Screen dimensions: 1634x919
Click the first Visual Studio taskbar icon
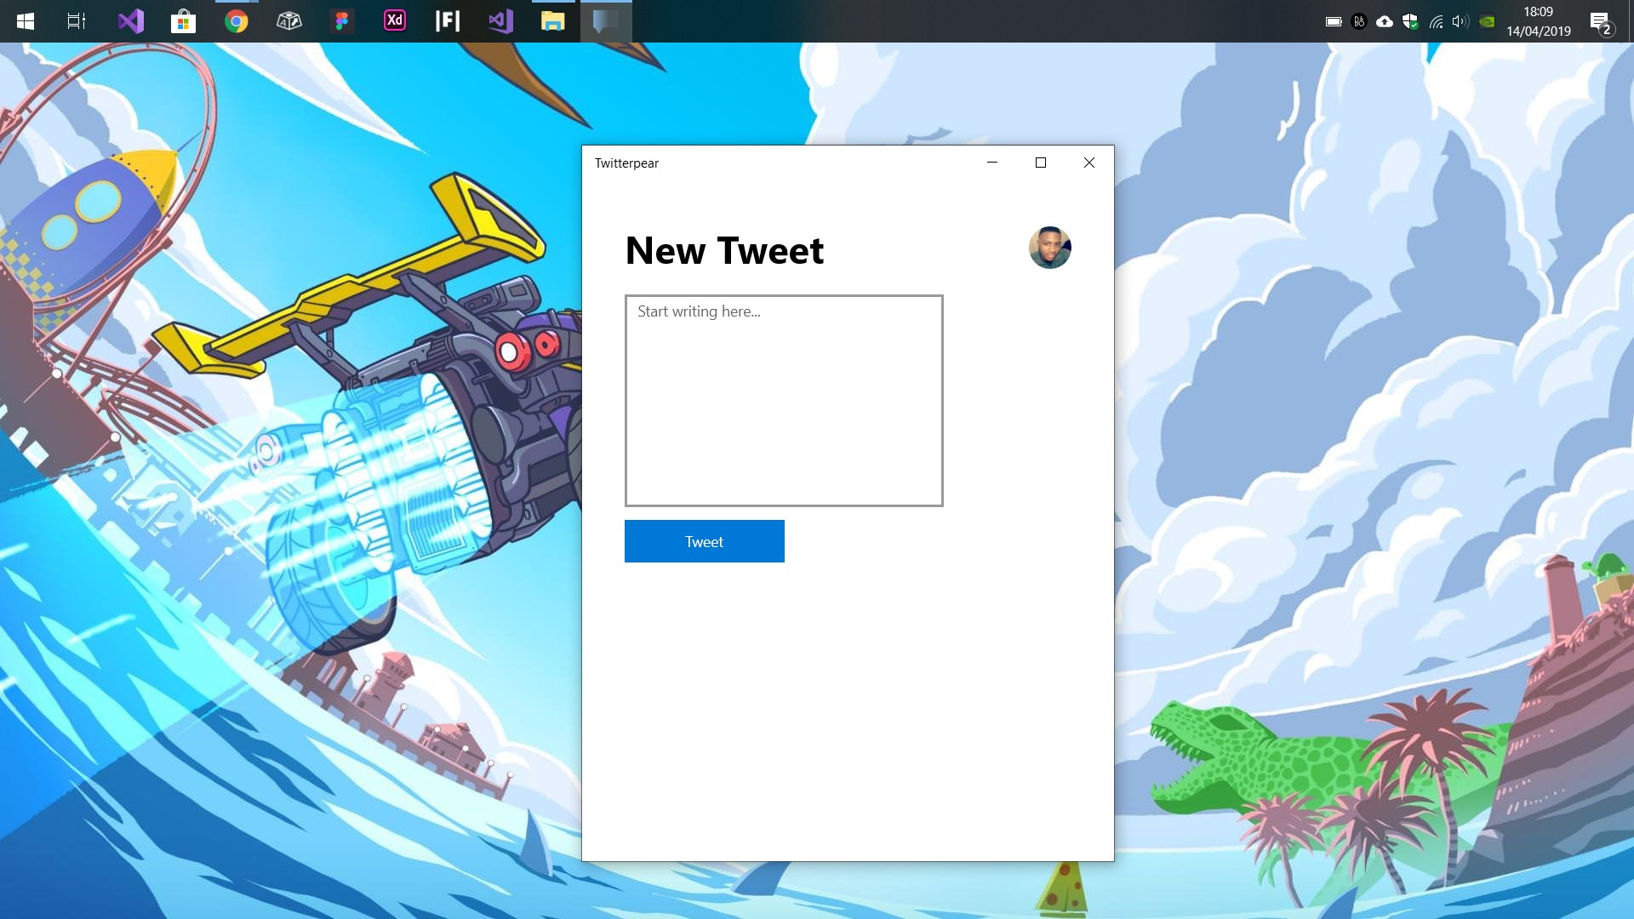[131, 21]
